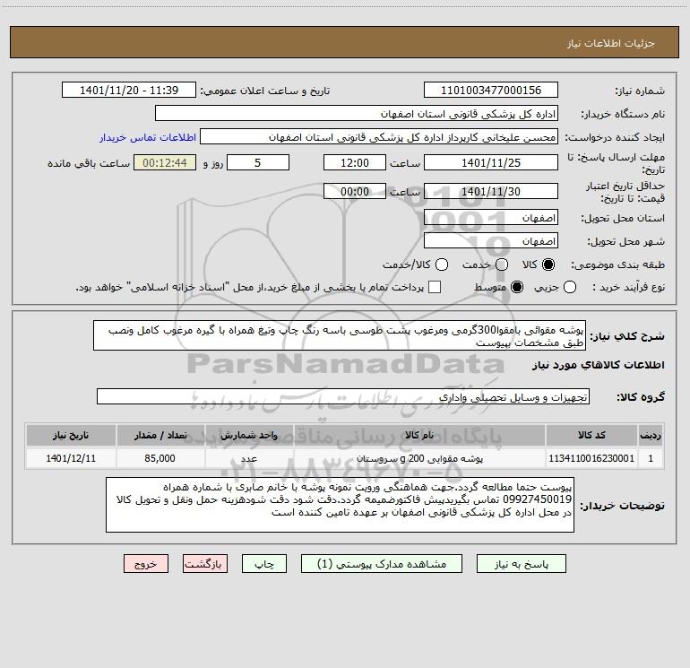Tick the اسناد خزانه اسلامی payment checkbox
Viewport: 690px width, 668px height.
[x=435, y=287]
